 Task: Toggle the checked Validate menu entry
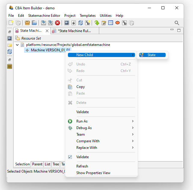(82, 157)
